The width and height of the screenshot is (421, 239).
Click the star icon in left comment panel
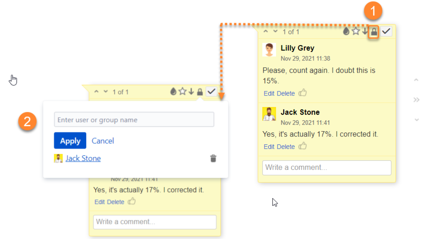(182, 92)
